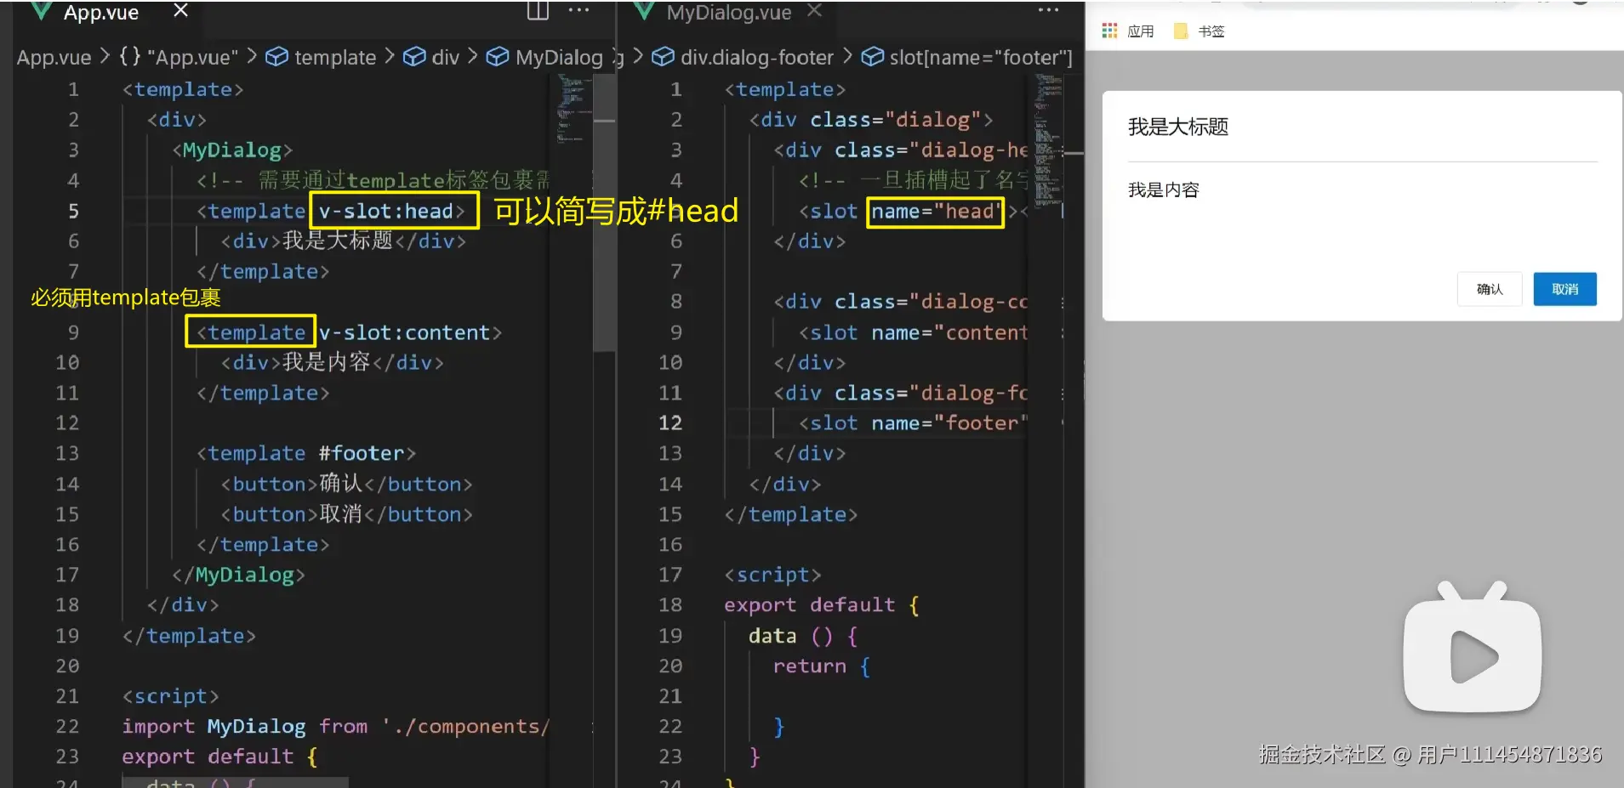The width and height of the screenshot is (1624, 788).
Task: Click the 我是内容 dialog content text
Action: (x=1163, y=190)
